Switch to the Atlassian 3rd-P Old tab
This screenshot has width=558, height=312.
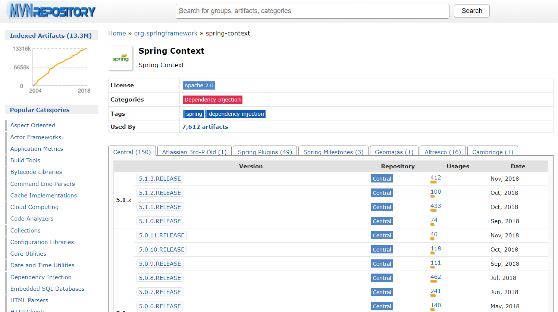click(x=194, y=152)
